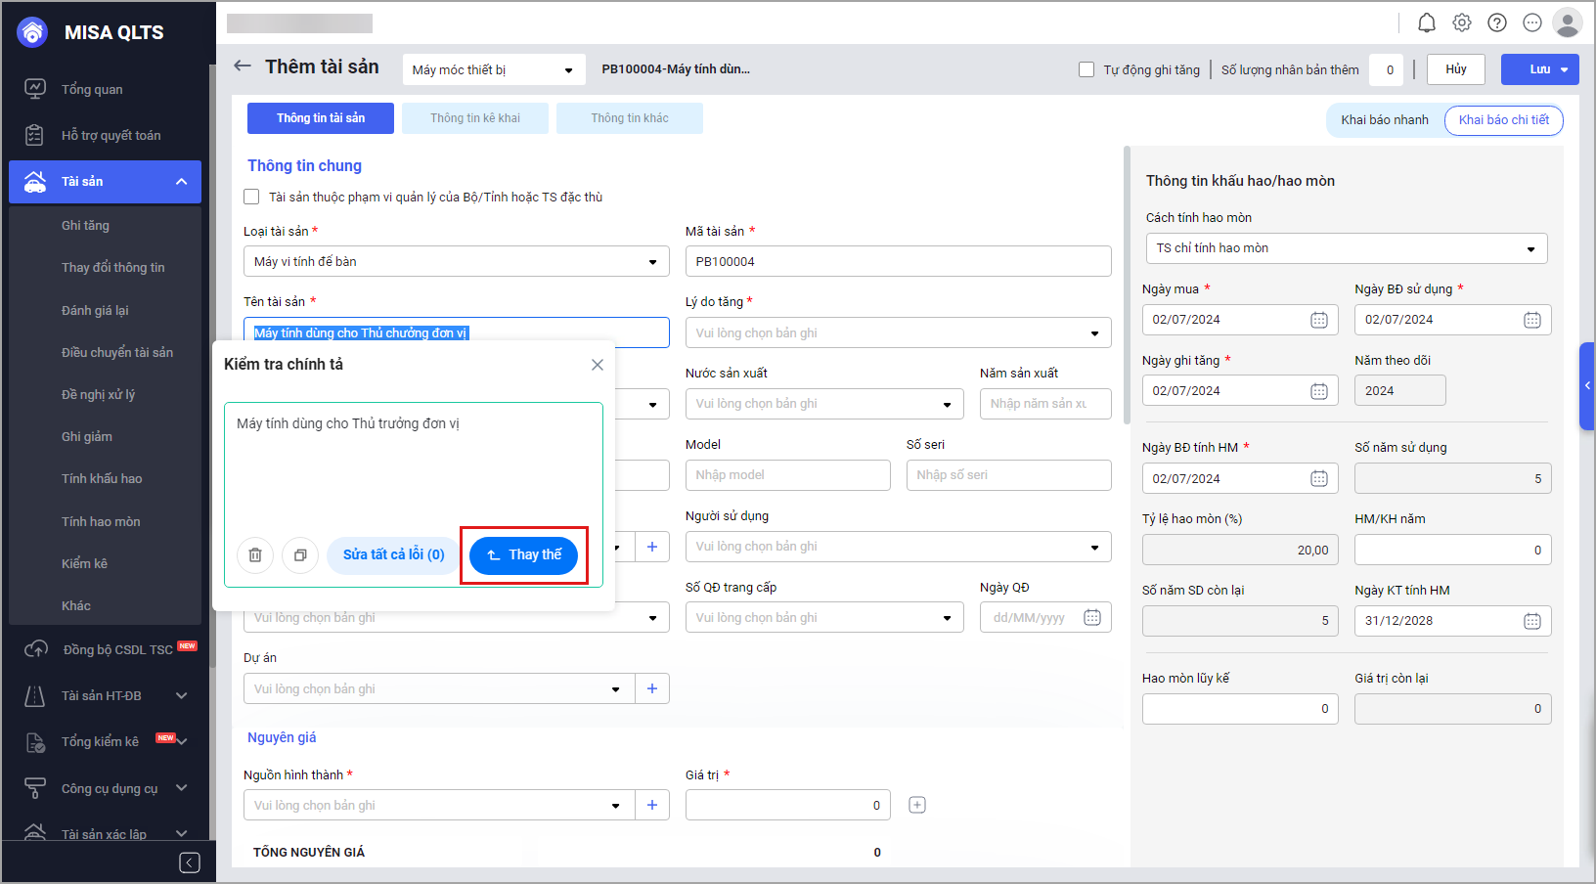Image resolution: width=1596 pixels, height=884 pixels.
Task: Click the copy icon in the spell check popup
Action: (300, 554)
